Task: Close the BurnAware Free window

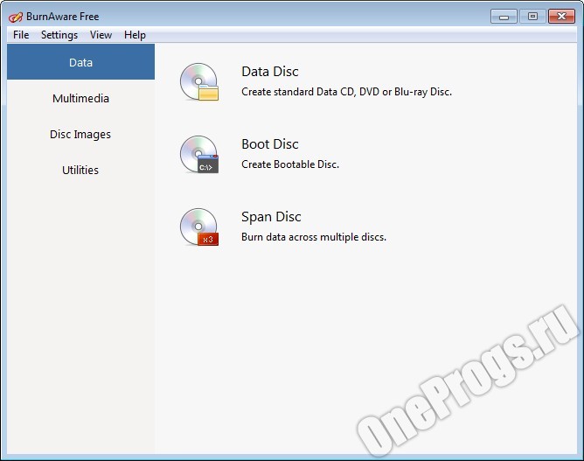Action: click(561, 17)
